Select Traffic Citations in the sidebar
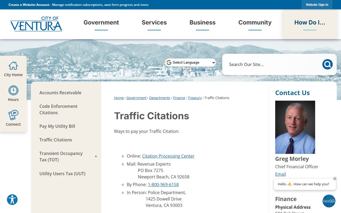 56,140
